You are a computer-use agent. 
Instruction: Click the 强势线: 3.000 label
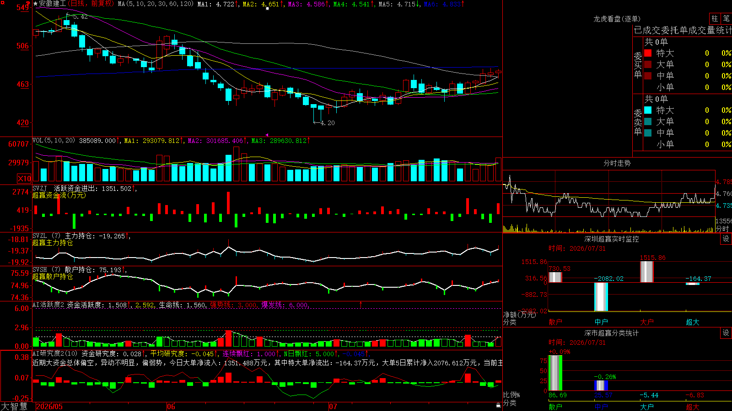pos(233,305)
